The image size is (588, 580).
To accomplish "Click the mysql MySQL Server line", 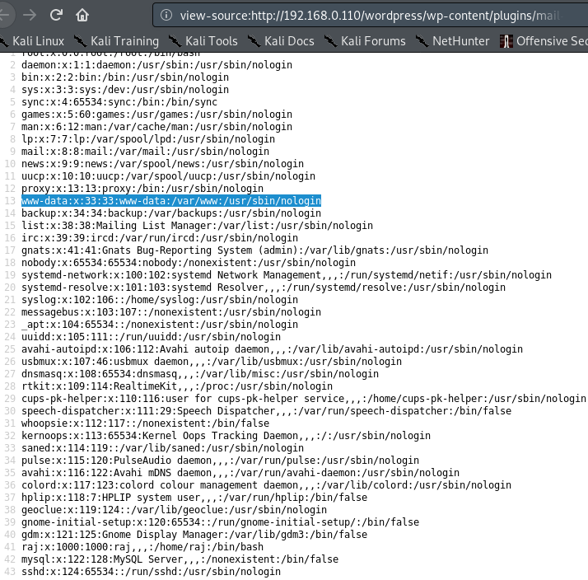I will pyautogui.click(x=180, y=559).
